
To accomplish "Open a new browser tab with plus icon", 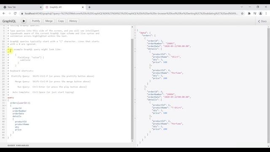I will coord(89,7).
